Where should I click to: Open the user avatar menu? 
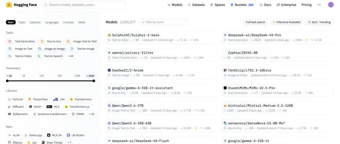pos(331,5)
